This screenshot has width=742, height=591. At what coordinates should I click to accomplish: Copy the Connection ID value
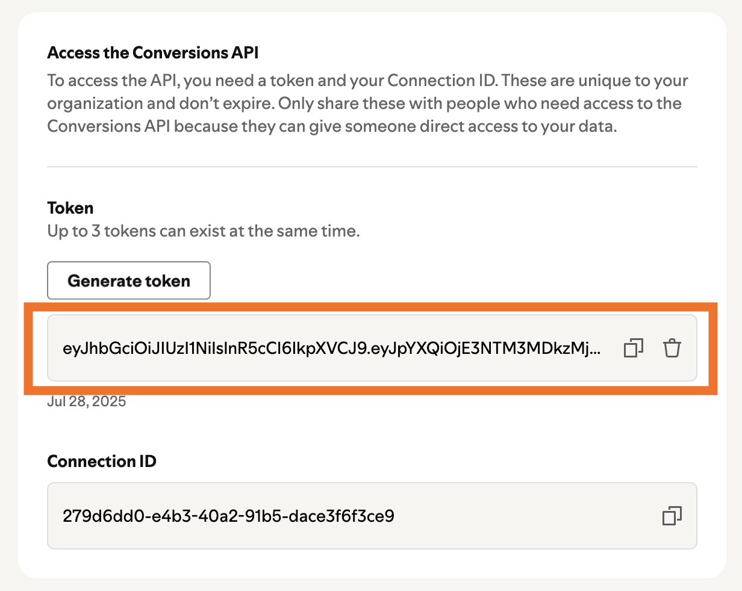click(672, 516)
